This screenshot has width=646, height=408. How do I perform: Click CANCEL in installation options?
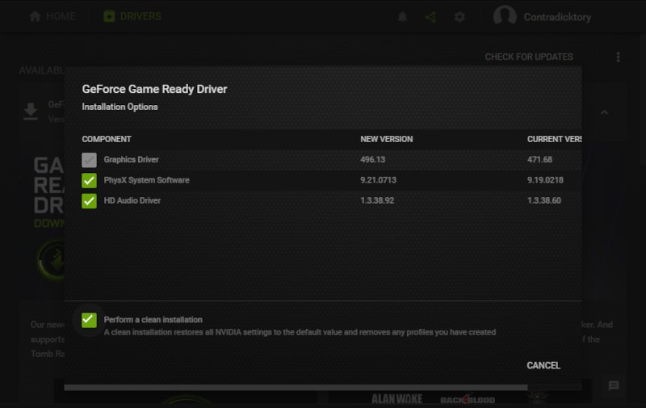(x=543, y=365)
